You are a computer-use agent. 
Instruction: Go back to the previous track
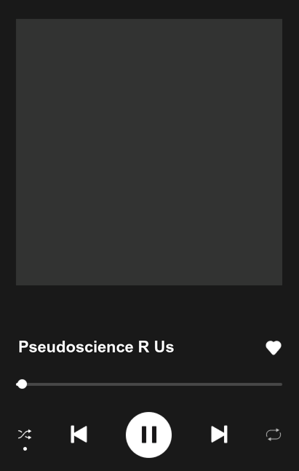(x=79, y=434)
